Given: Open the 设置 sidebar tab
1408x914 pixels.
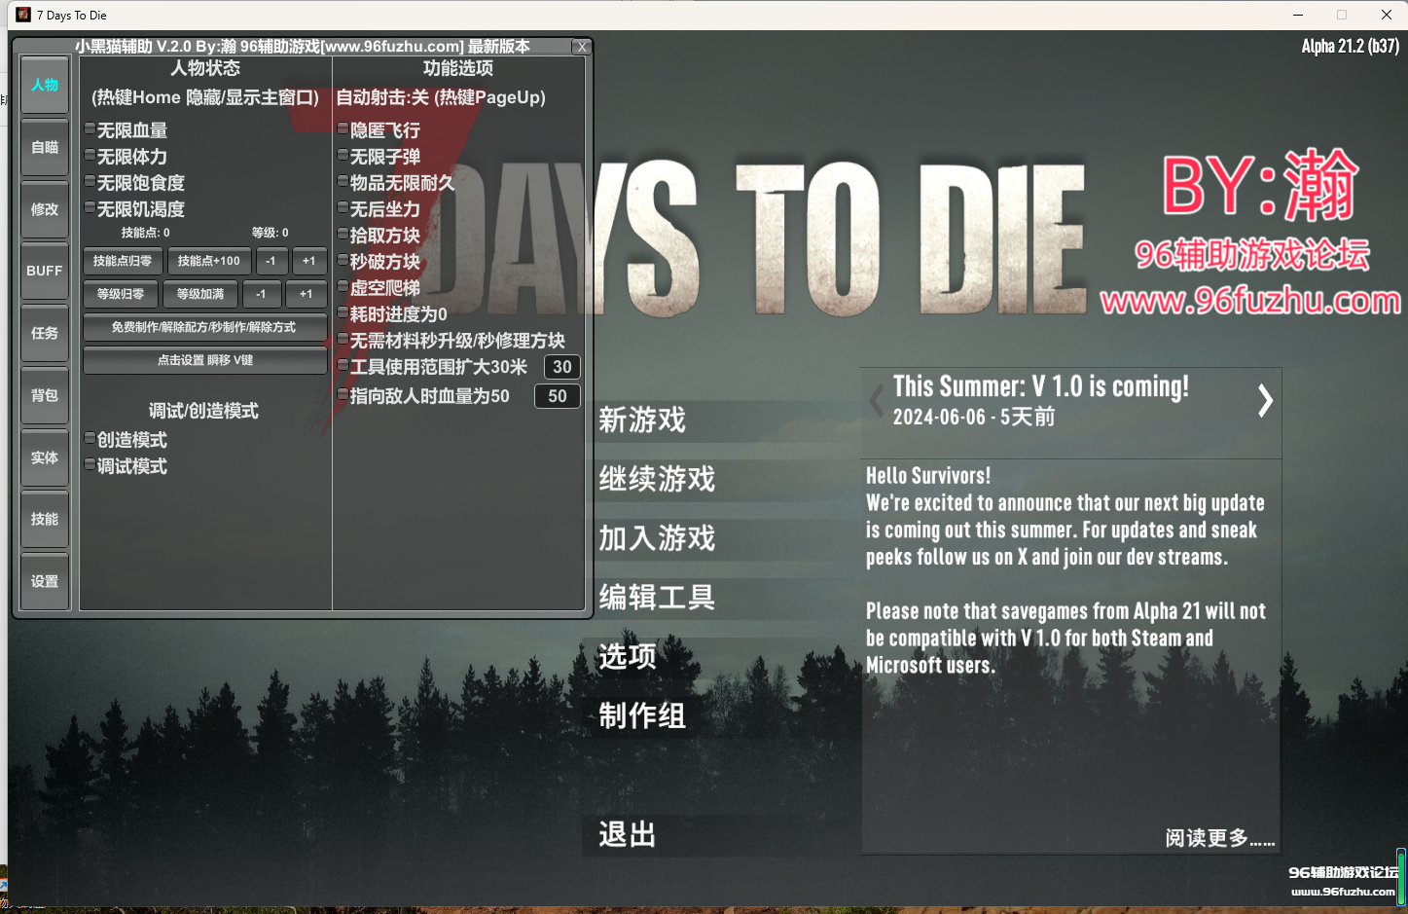Looking at the screenshot, I should point(45,581).
